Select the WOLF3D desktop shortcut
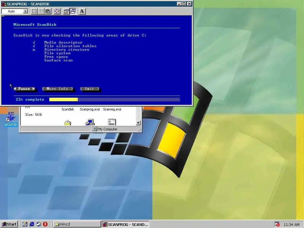This screenshot has width=304, height=228. [11, 119]
